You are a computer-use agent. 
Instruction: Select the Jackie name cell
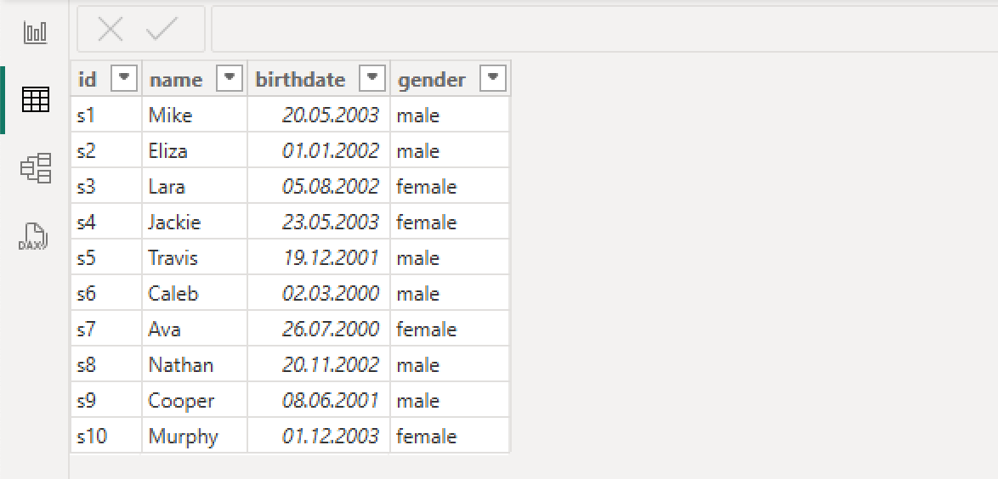click(x=195, y=222)
